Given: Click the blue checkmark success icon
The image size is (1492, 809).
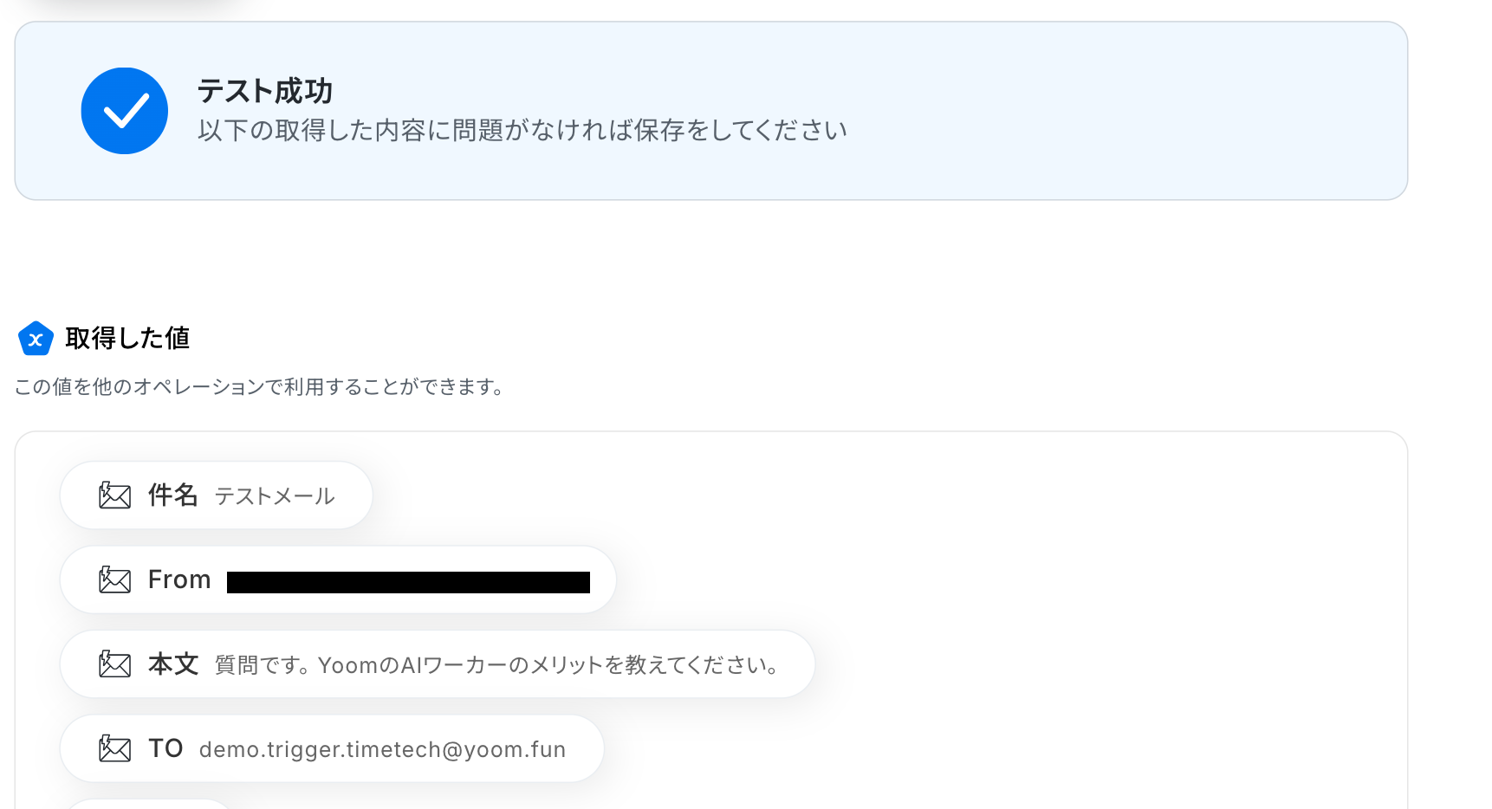Looking at the screenshot, I should pos(125,111).
